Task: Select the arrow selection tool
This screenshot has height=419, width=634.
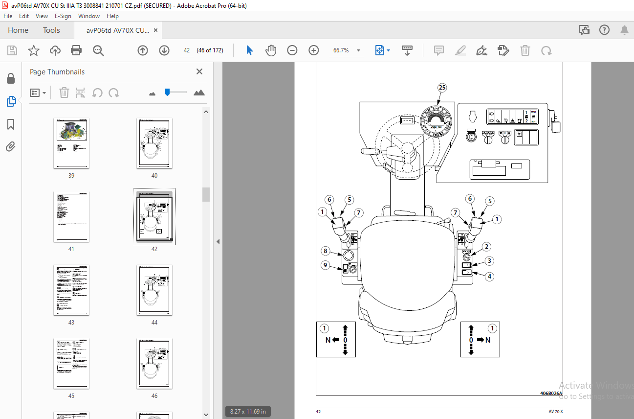Action: pyautogui.click(x=250, y=50)
